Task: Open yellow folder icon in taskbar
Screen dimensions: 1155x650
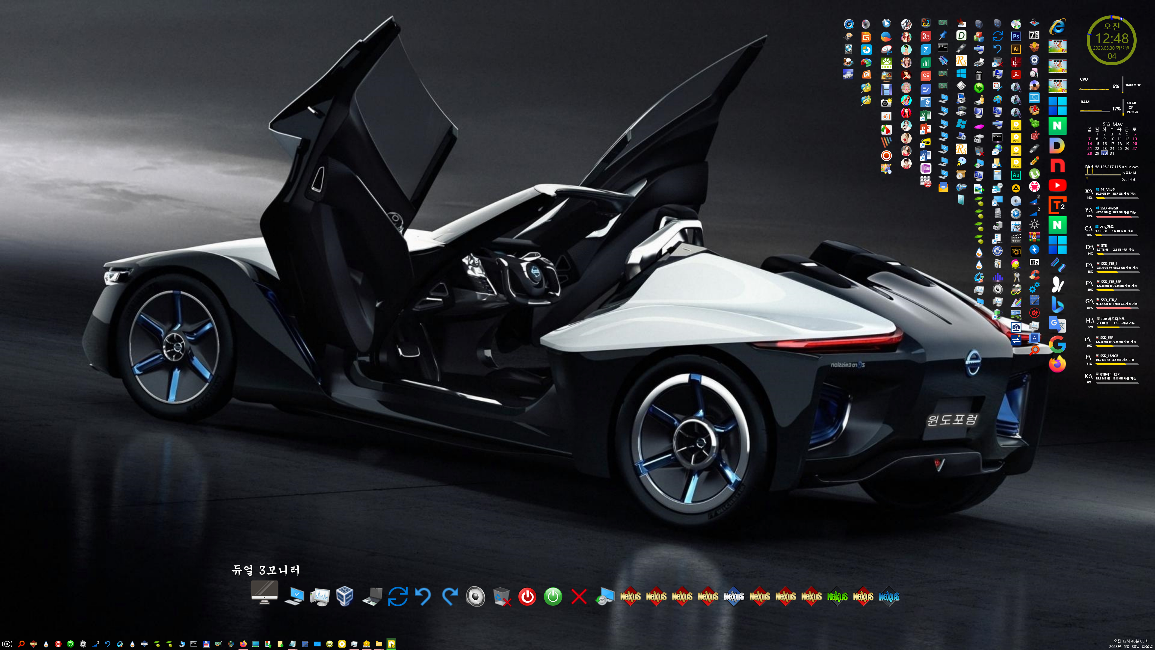Action: point(379,644)
